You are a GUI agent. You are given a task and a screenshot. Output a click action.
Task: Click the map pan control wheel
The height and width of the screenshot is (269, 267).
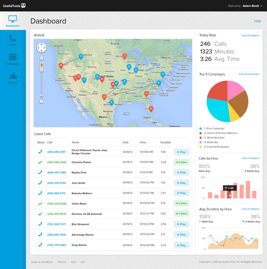[x=41, y=48]
